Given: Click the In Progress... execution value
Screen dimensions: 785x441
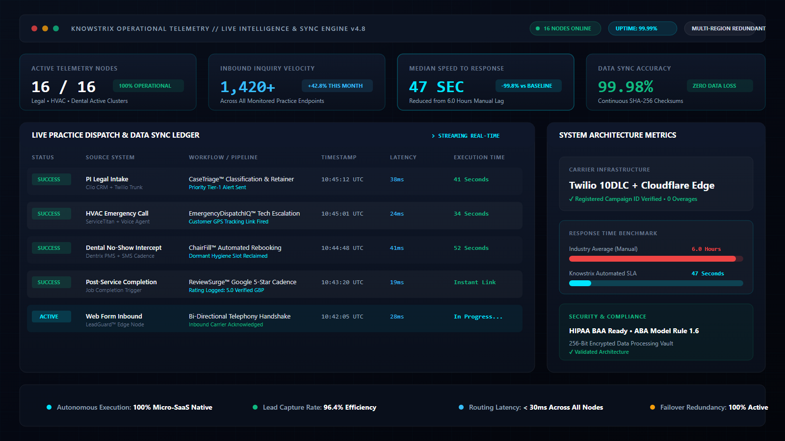Looking at the screenshot, I should point(478,317).
